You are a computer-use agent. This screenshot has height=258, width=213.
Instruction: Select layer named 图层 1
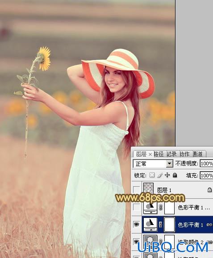point(164,190)
